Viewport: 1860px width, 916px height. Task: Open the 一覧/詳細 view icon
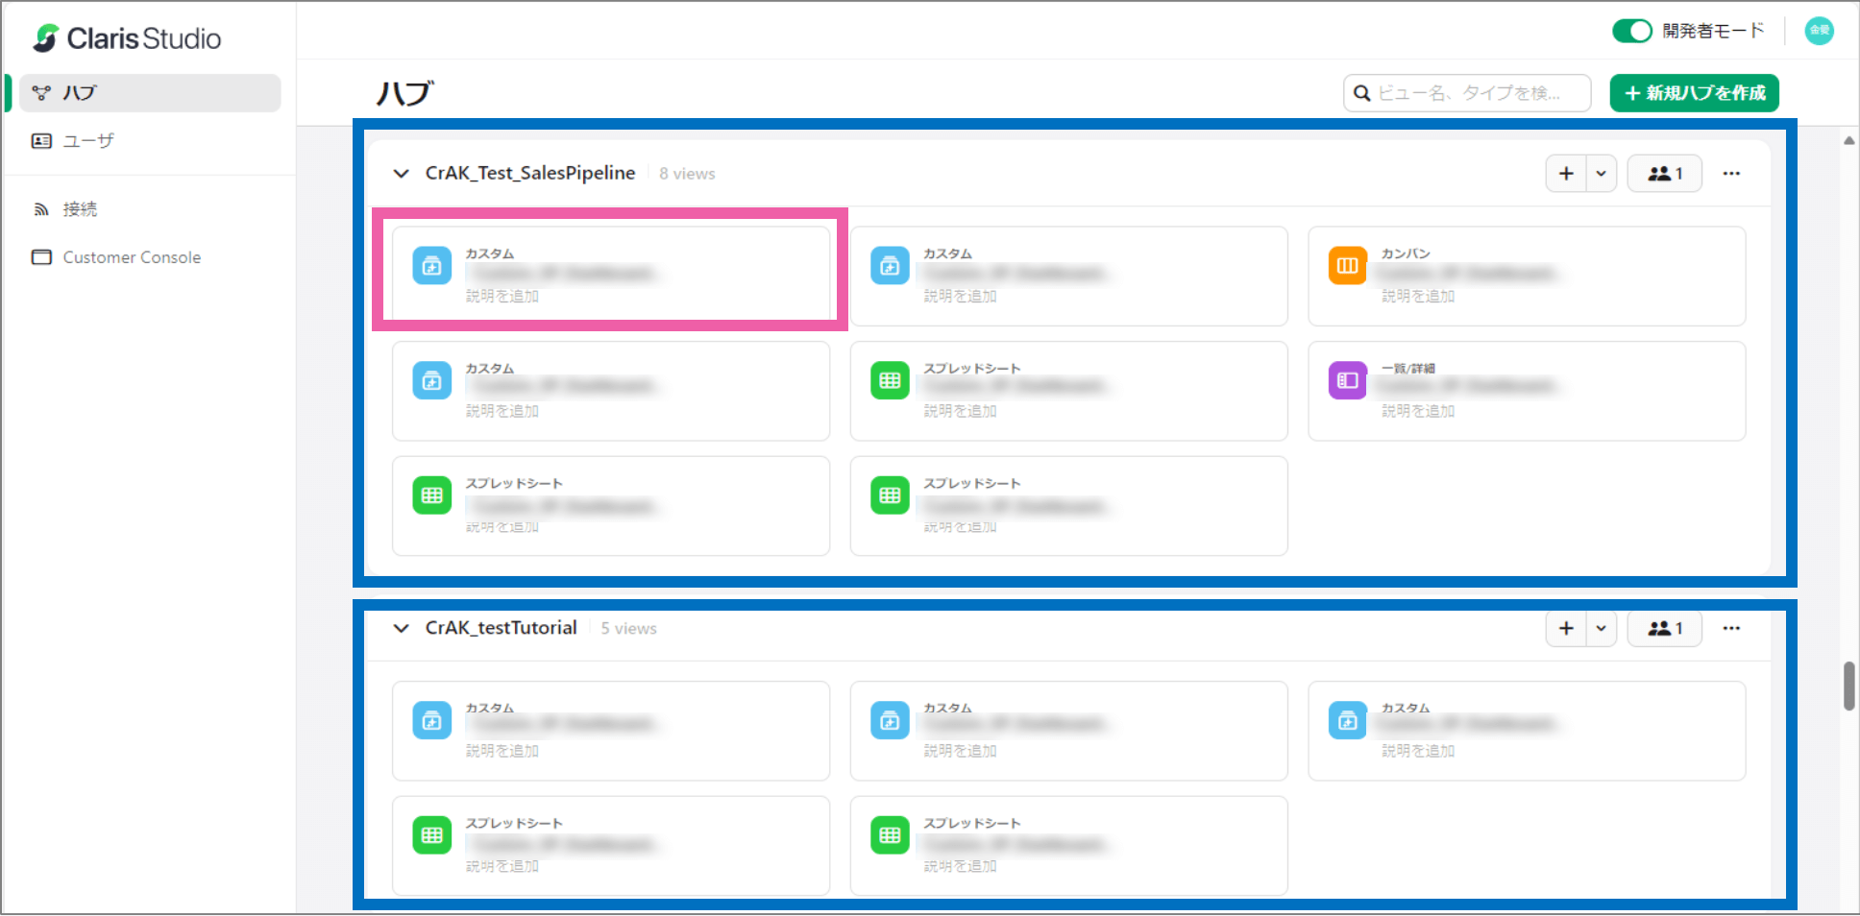1346,380
